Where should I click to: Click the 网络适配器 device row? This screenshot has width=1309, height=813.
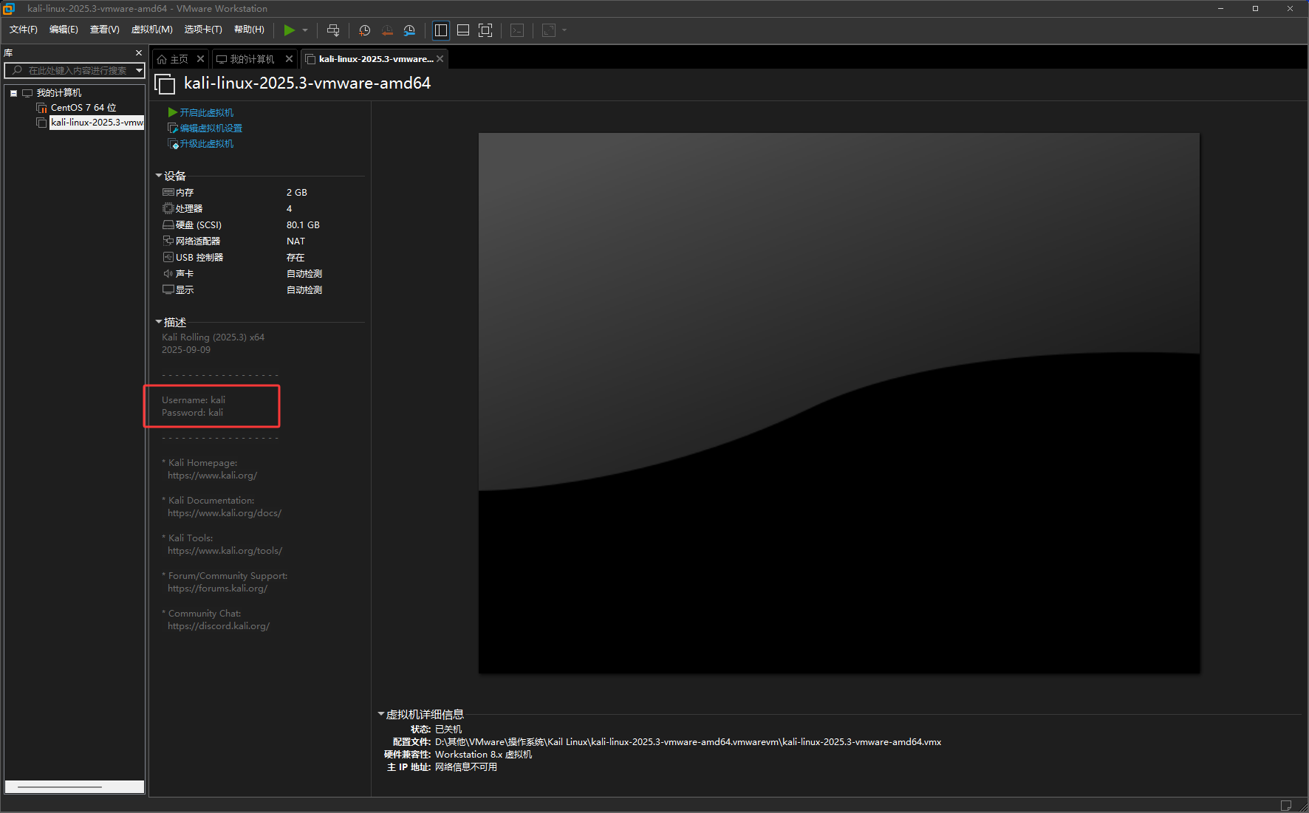(262, 241)
